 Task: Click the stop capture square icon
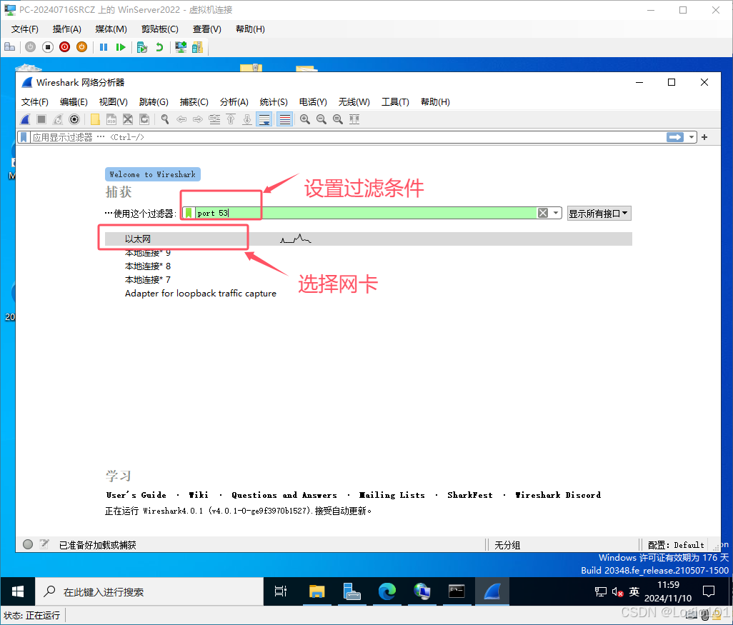pos(41,119)
